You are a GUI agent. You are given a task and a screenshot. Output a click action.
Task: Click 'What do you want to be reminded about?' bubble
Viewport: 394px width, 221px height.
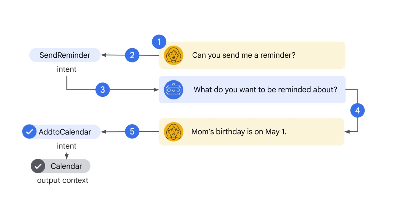click(252, 90)
